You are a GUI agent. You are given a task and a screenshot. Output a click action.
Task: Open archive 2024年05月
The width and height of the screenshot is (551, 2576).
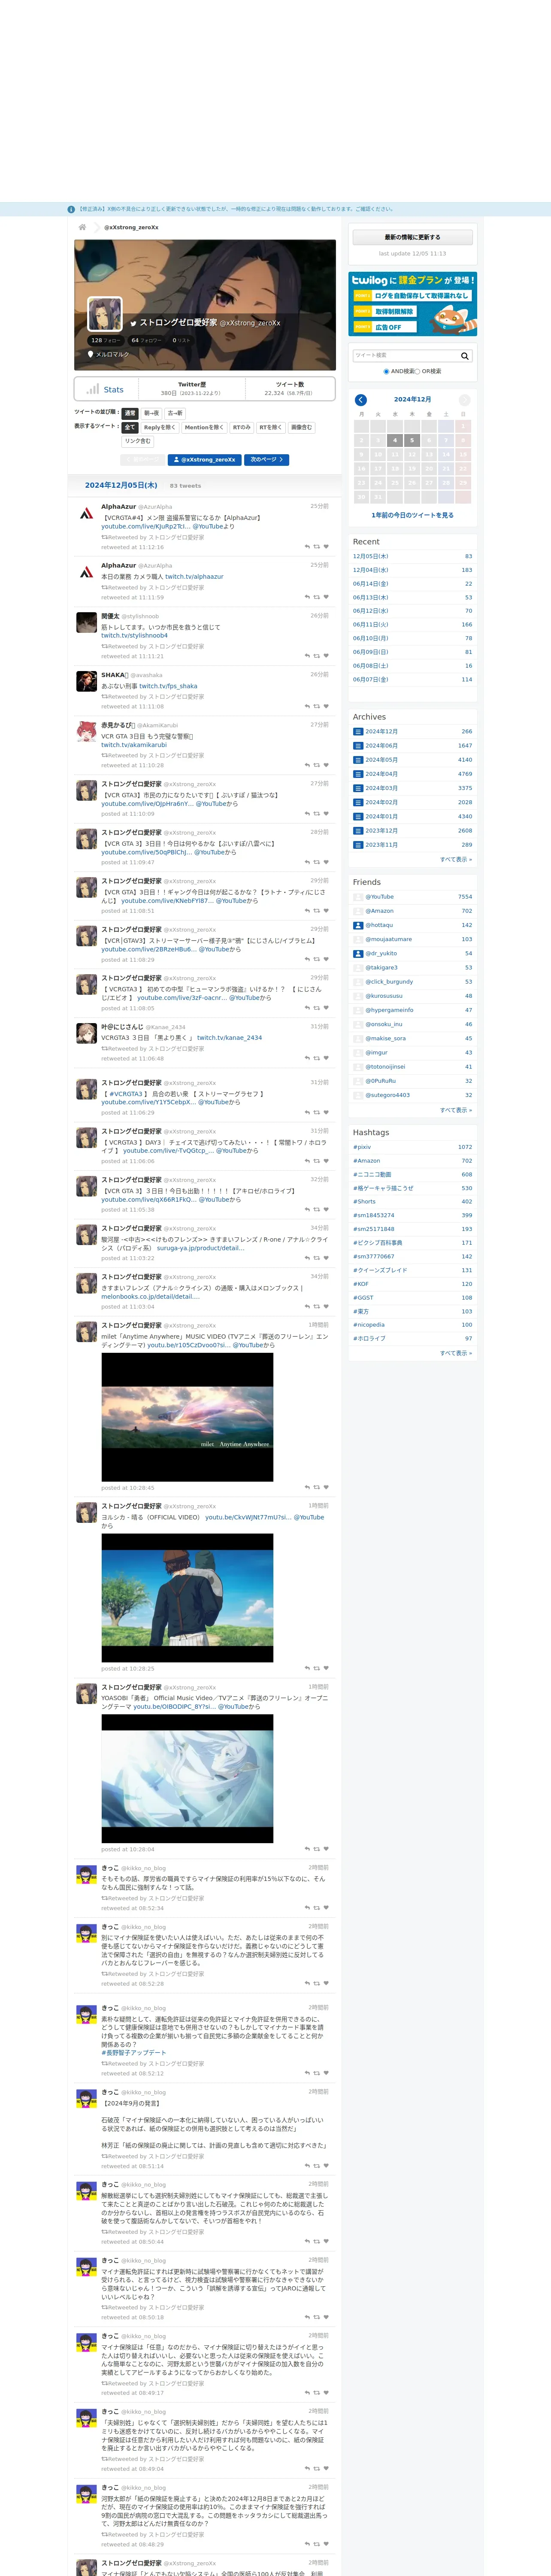tap(381, 760)
